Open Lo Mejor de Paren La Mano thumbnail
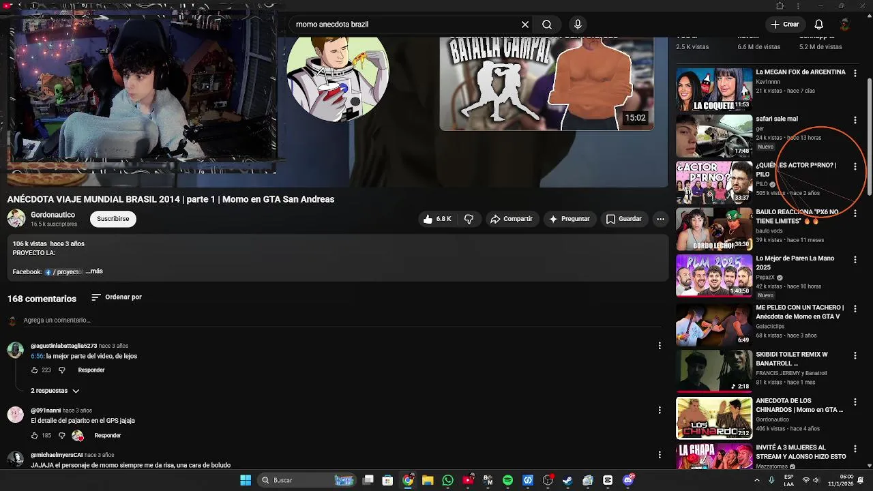Viewport: 873px width, 491px height. (x=714, y=276)
